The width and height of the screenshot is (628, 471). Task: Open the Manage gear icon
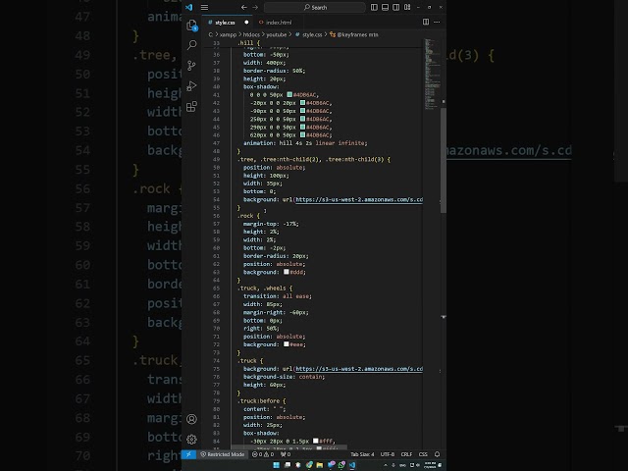click(192, 440)
